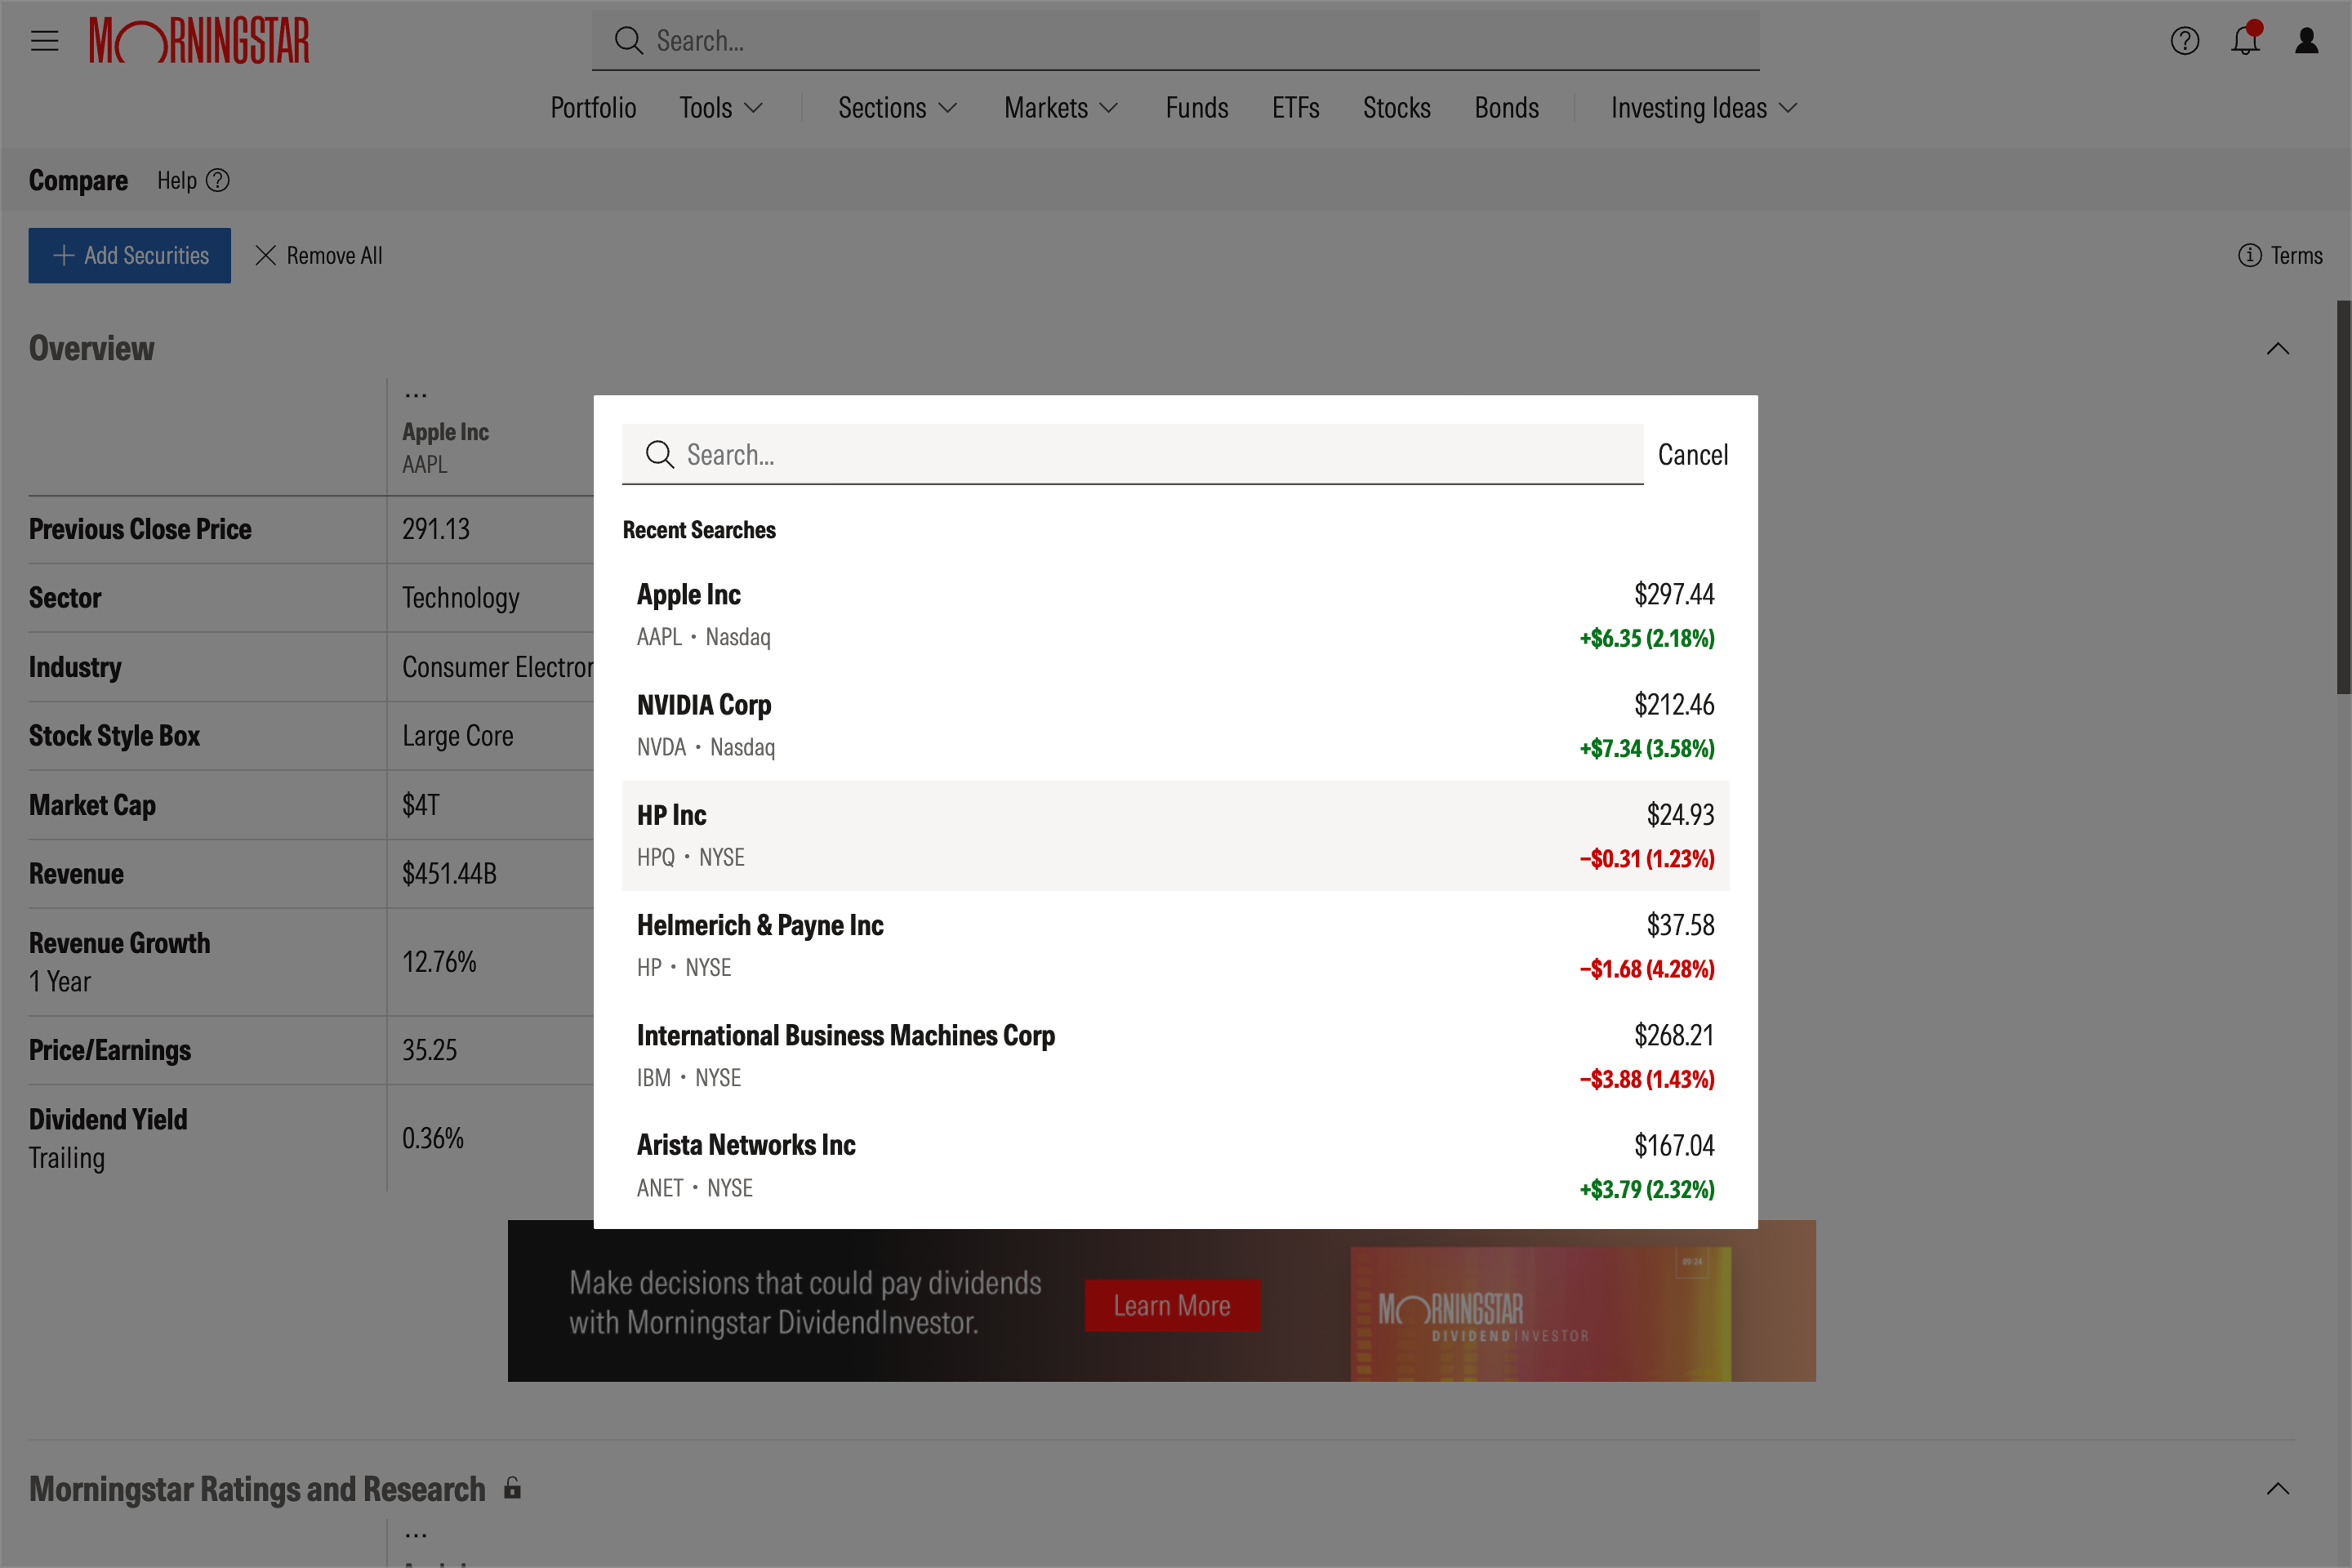Image resolution: width=2352 pixels, height=1568 pixels.
Task: Click the Dividend Yield row label
Action: click(x=108, y=1119)
